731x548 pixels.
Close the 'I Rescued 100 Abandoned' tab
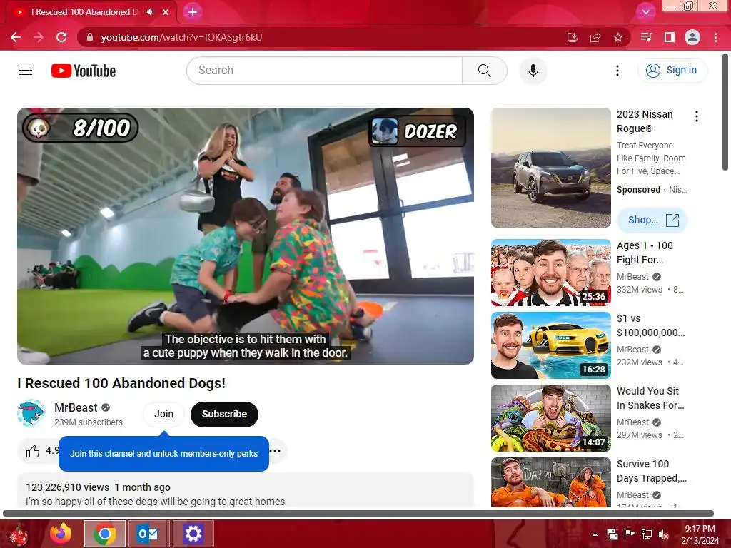pos(166,12)
